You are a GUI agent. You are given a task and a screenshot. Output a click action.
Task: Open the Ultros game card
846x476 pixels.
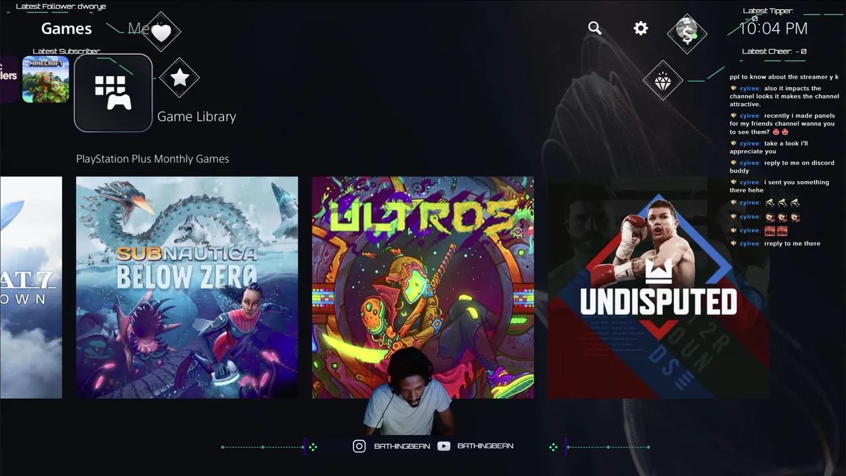point(423,288)
